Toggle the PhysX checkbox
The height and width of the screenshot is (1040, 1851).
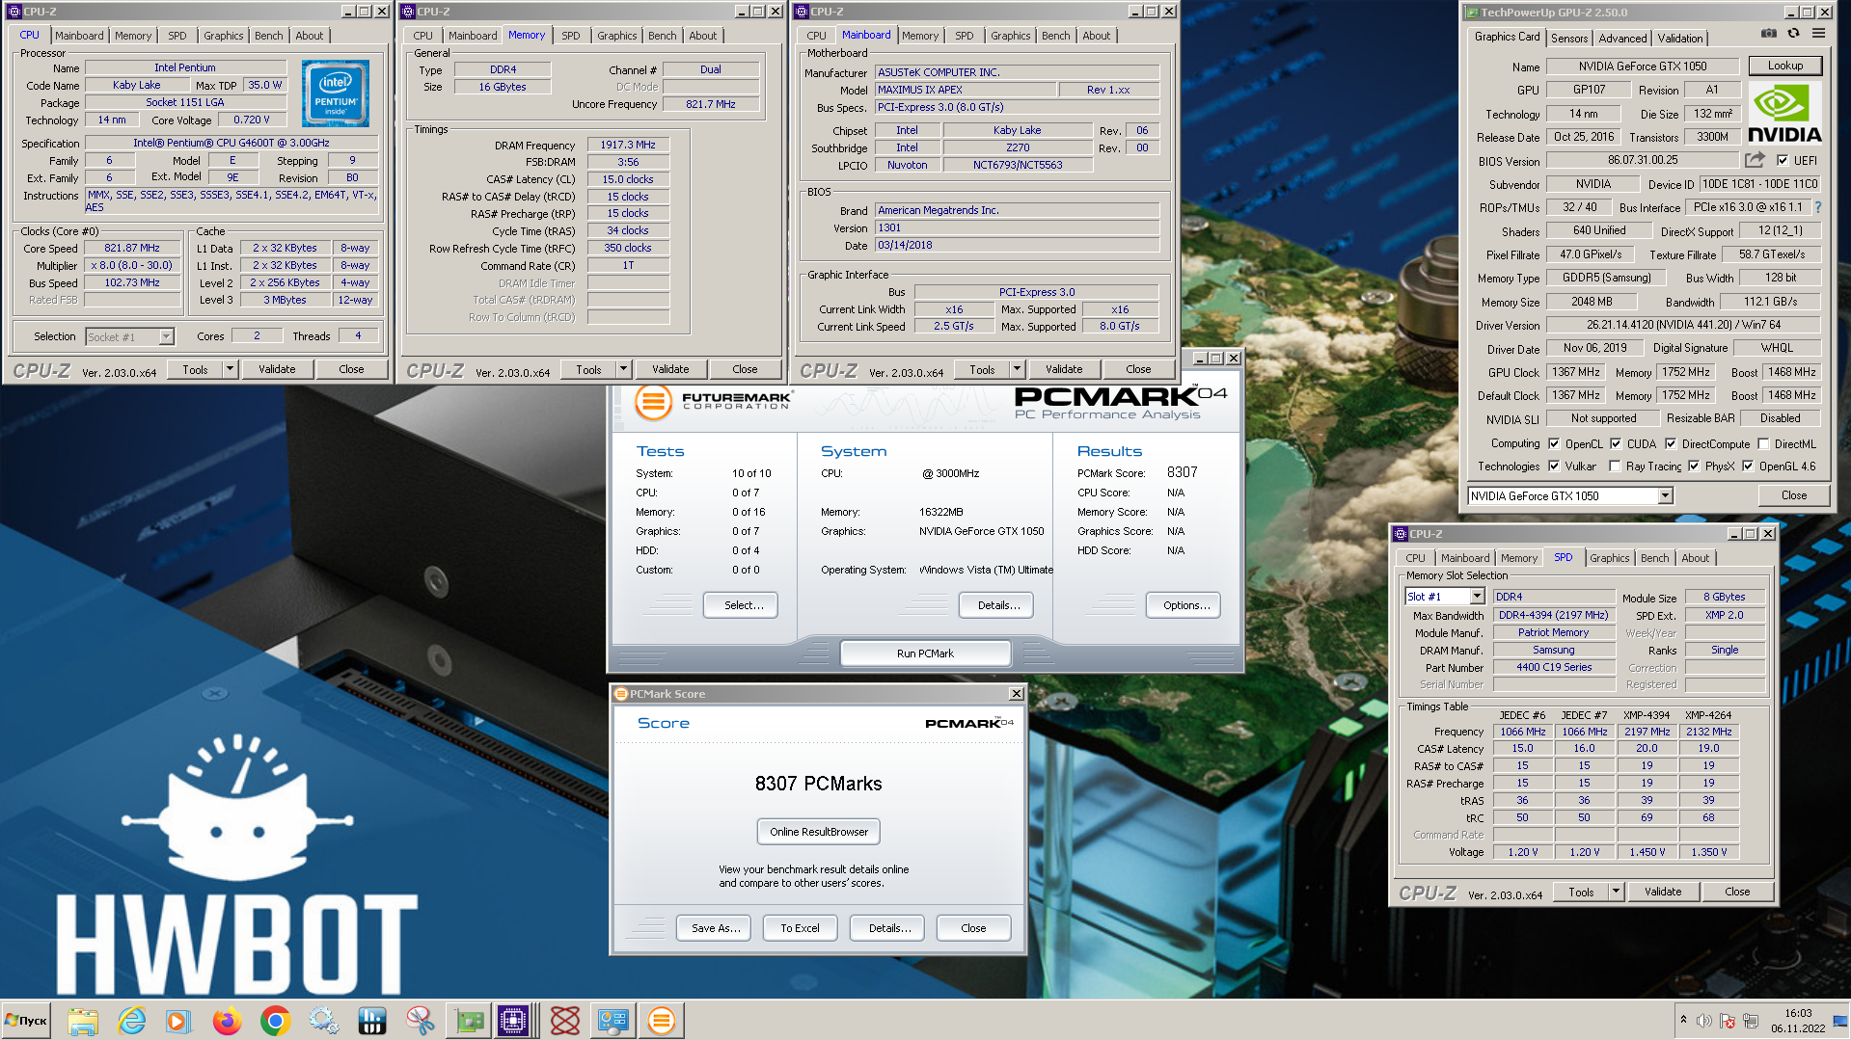[1694, 467]
